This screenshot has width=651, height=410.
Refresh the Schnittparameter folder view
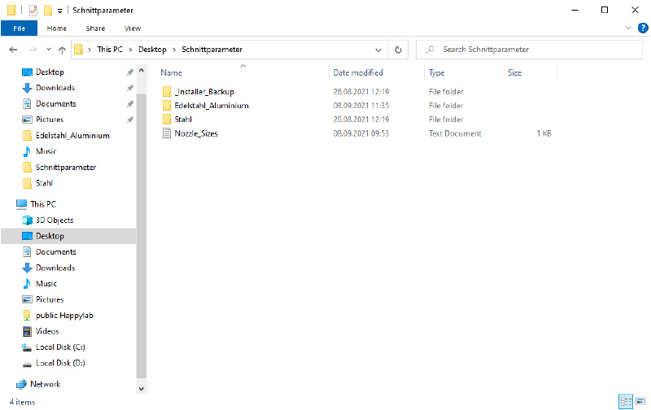398,50
